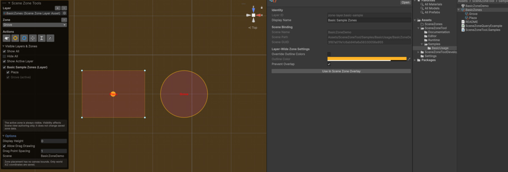Click the eyedropper next to Outline Color
This screenshot has width=508, height=172.
(x=409, y=59)
